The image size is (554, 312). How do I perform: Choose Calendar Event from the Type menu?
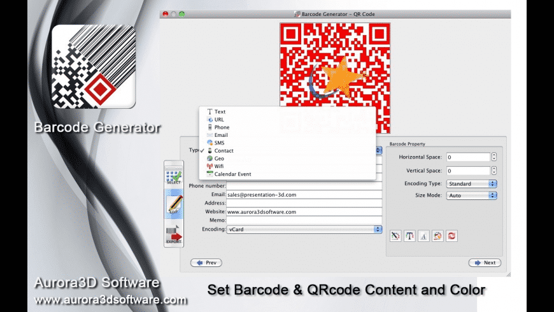[287, 174]
